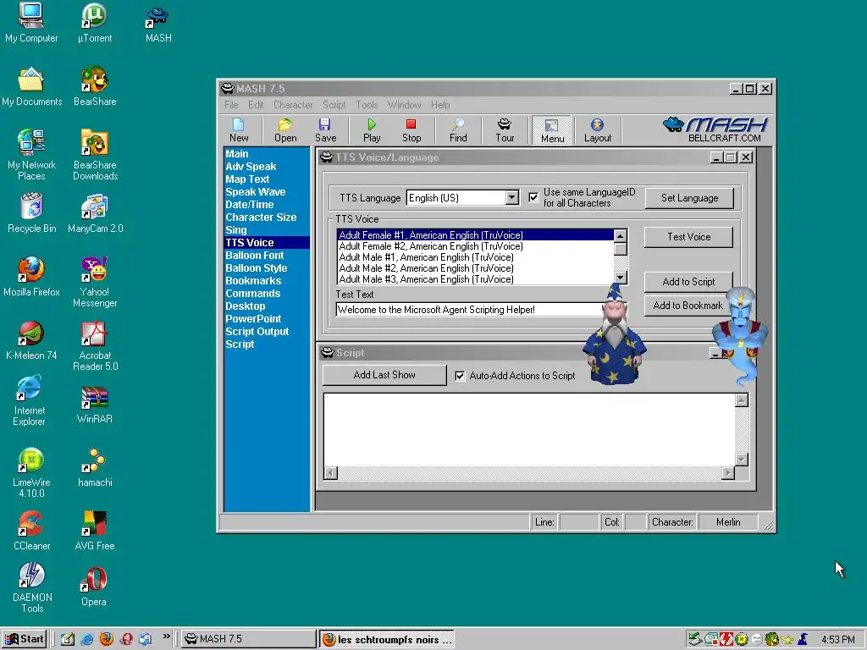867x650 pixels.
Task: Select the Mozilla Firefox desktop icon
Action: 31,277
